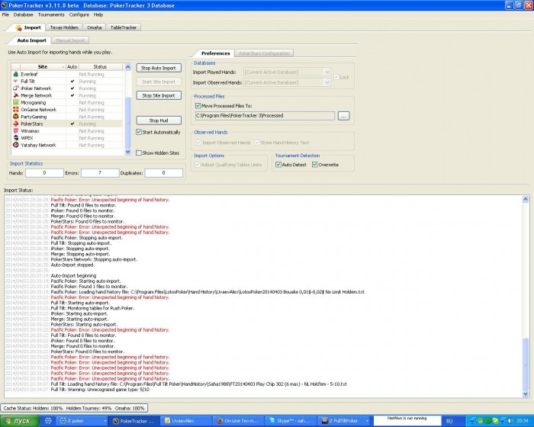This screenshot has width=534, height=427.
Task: Click the volume icon in system tray
Action: click(511, 421)
